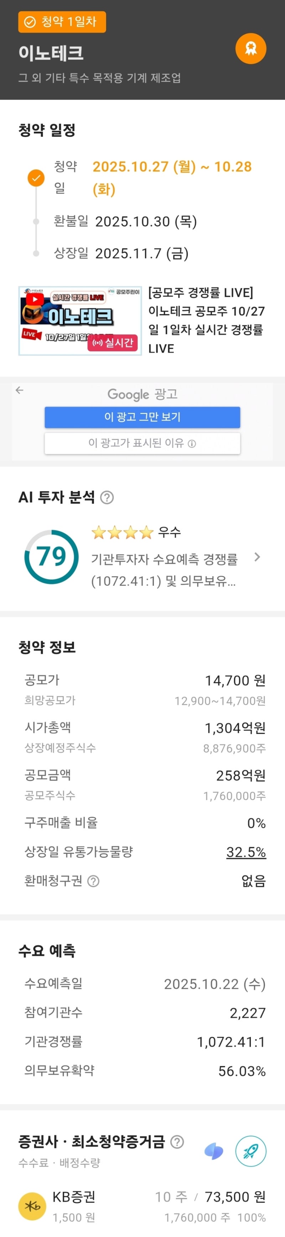The height and width of the screenshot is (1237, 285).
Task: Go back using the ad arrow
Action: point(19,390)
